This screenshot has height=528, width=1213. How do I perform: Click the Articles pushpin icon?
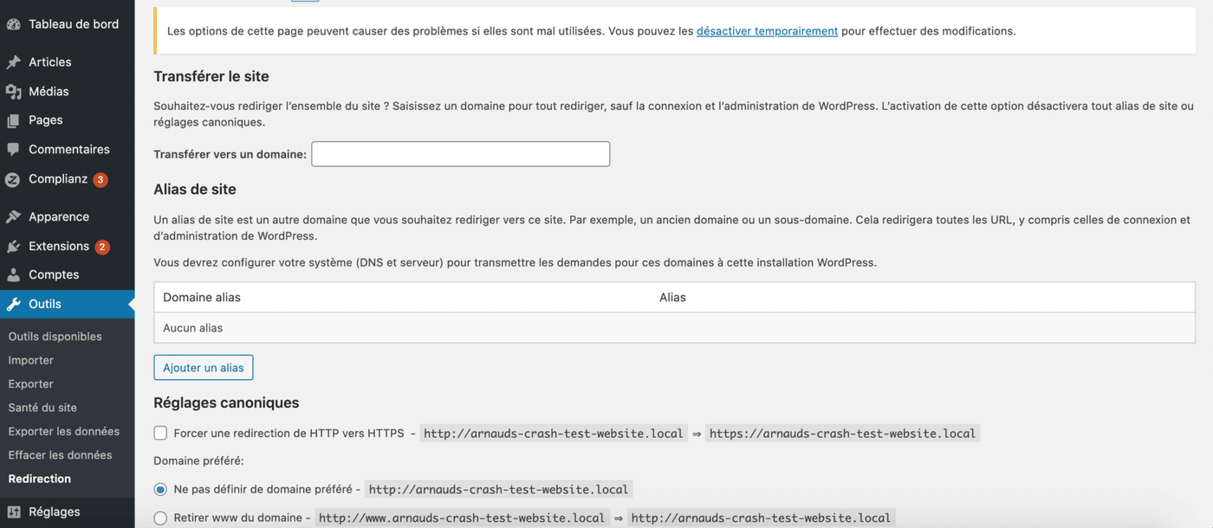point(13,62)
